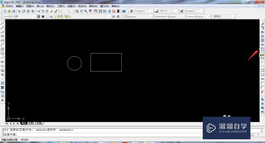The image size is (265, 143).
Task: Switch to the 布局2 tab
Action: pos(39,123)
